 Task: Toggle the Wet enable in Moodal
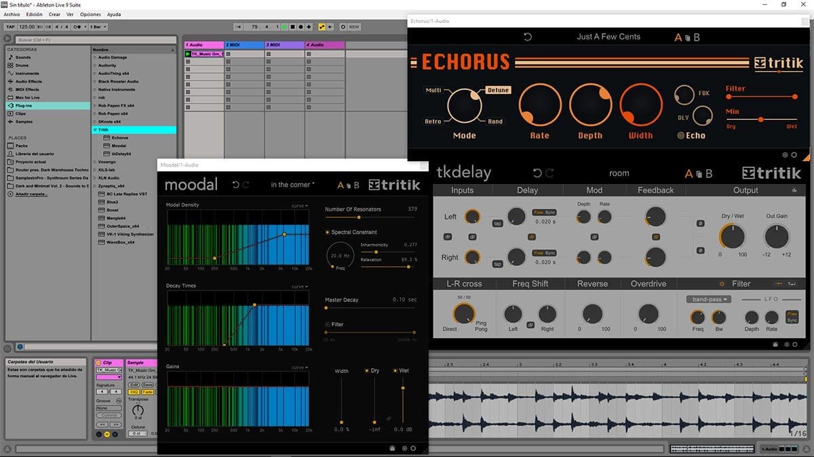[x=395, y=370]
